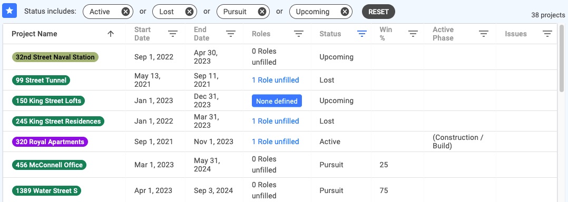Viewport: 568px width, 202px height.
Task: Remove the Lost status filter chip
Action: 189,12
